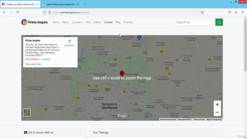Click the browser forward arrow
The image size is (247, 139).
[11, 12]
